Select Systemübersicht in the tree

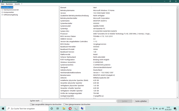pos(7,7)
